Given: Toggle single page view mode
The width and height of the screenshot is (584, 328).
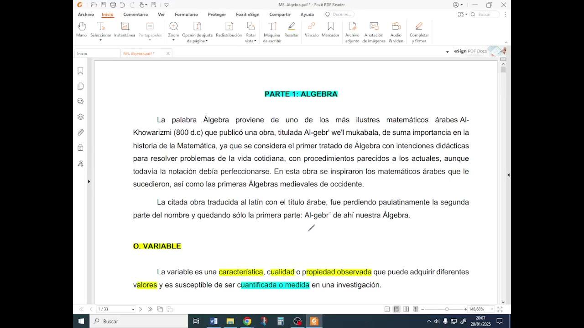Looking at the screenshot, I should pyautogui.click(x=387, y=309).
